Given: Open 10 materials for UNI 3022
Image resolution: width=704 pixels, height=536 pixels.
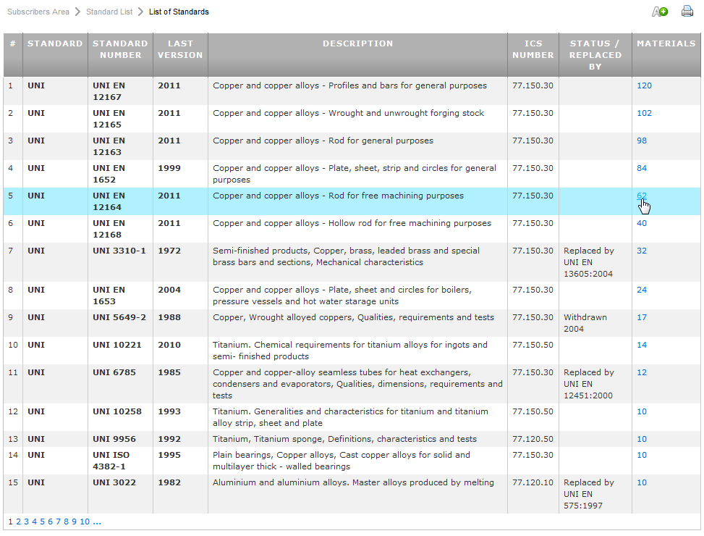Looking at the screenshot, I should click(x=642, y=482).
